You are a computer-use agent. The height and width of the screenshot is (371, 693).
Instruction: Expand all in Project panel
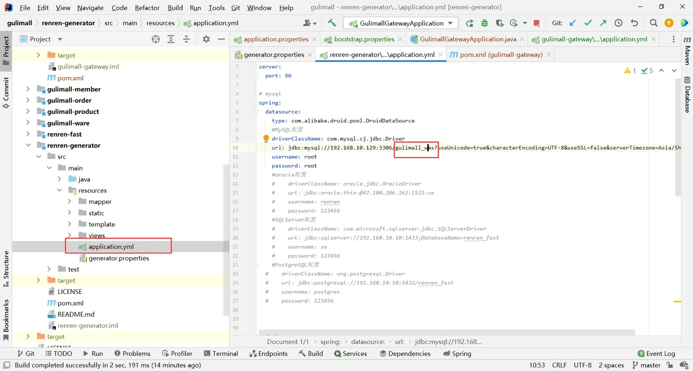[171, 39]
